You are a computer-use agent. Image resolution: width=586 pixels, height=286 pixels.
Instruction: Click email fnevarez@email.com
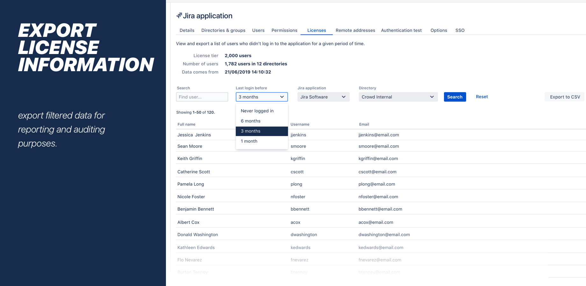[380, 260]
